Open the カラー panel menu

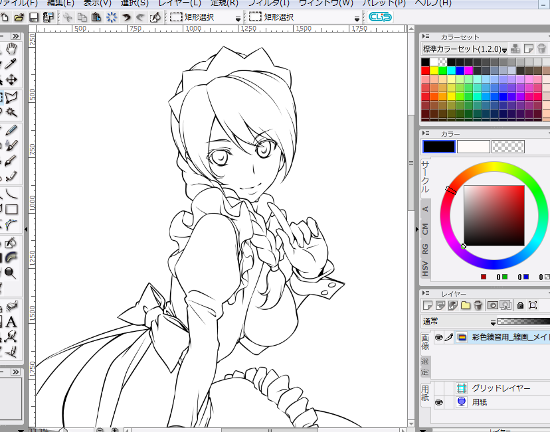426,133
